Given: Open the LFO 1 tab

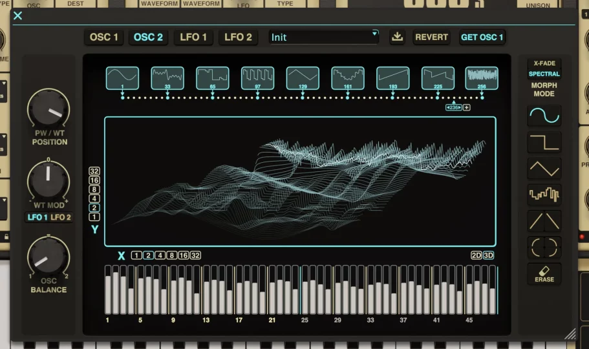Looking at the screenshot, I should pos(193,37).
